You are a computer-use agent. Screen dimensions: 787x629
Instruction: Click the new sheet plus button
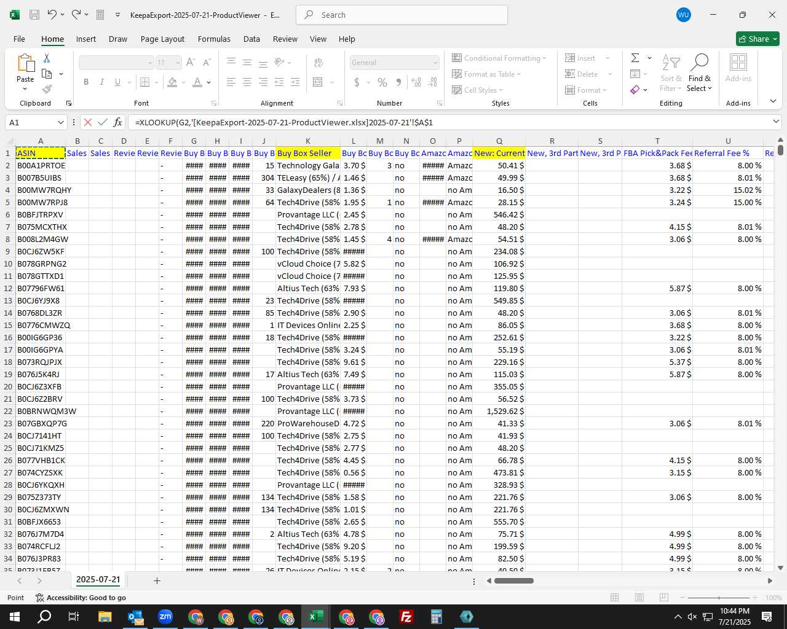point(157,580)
